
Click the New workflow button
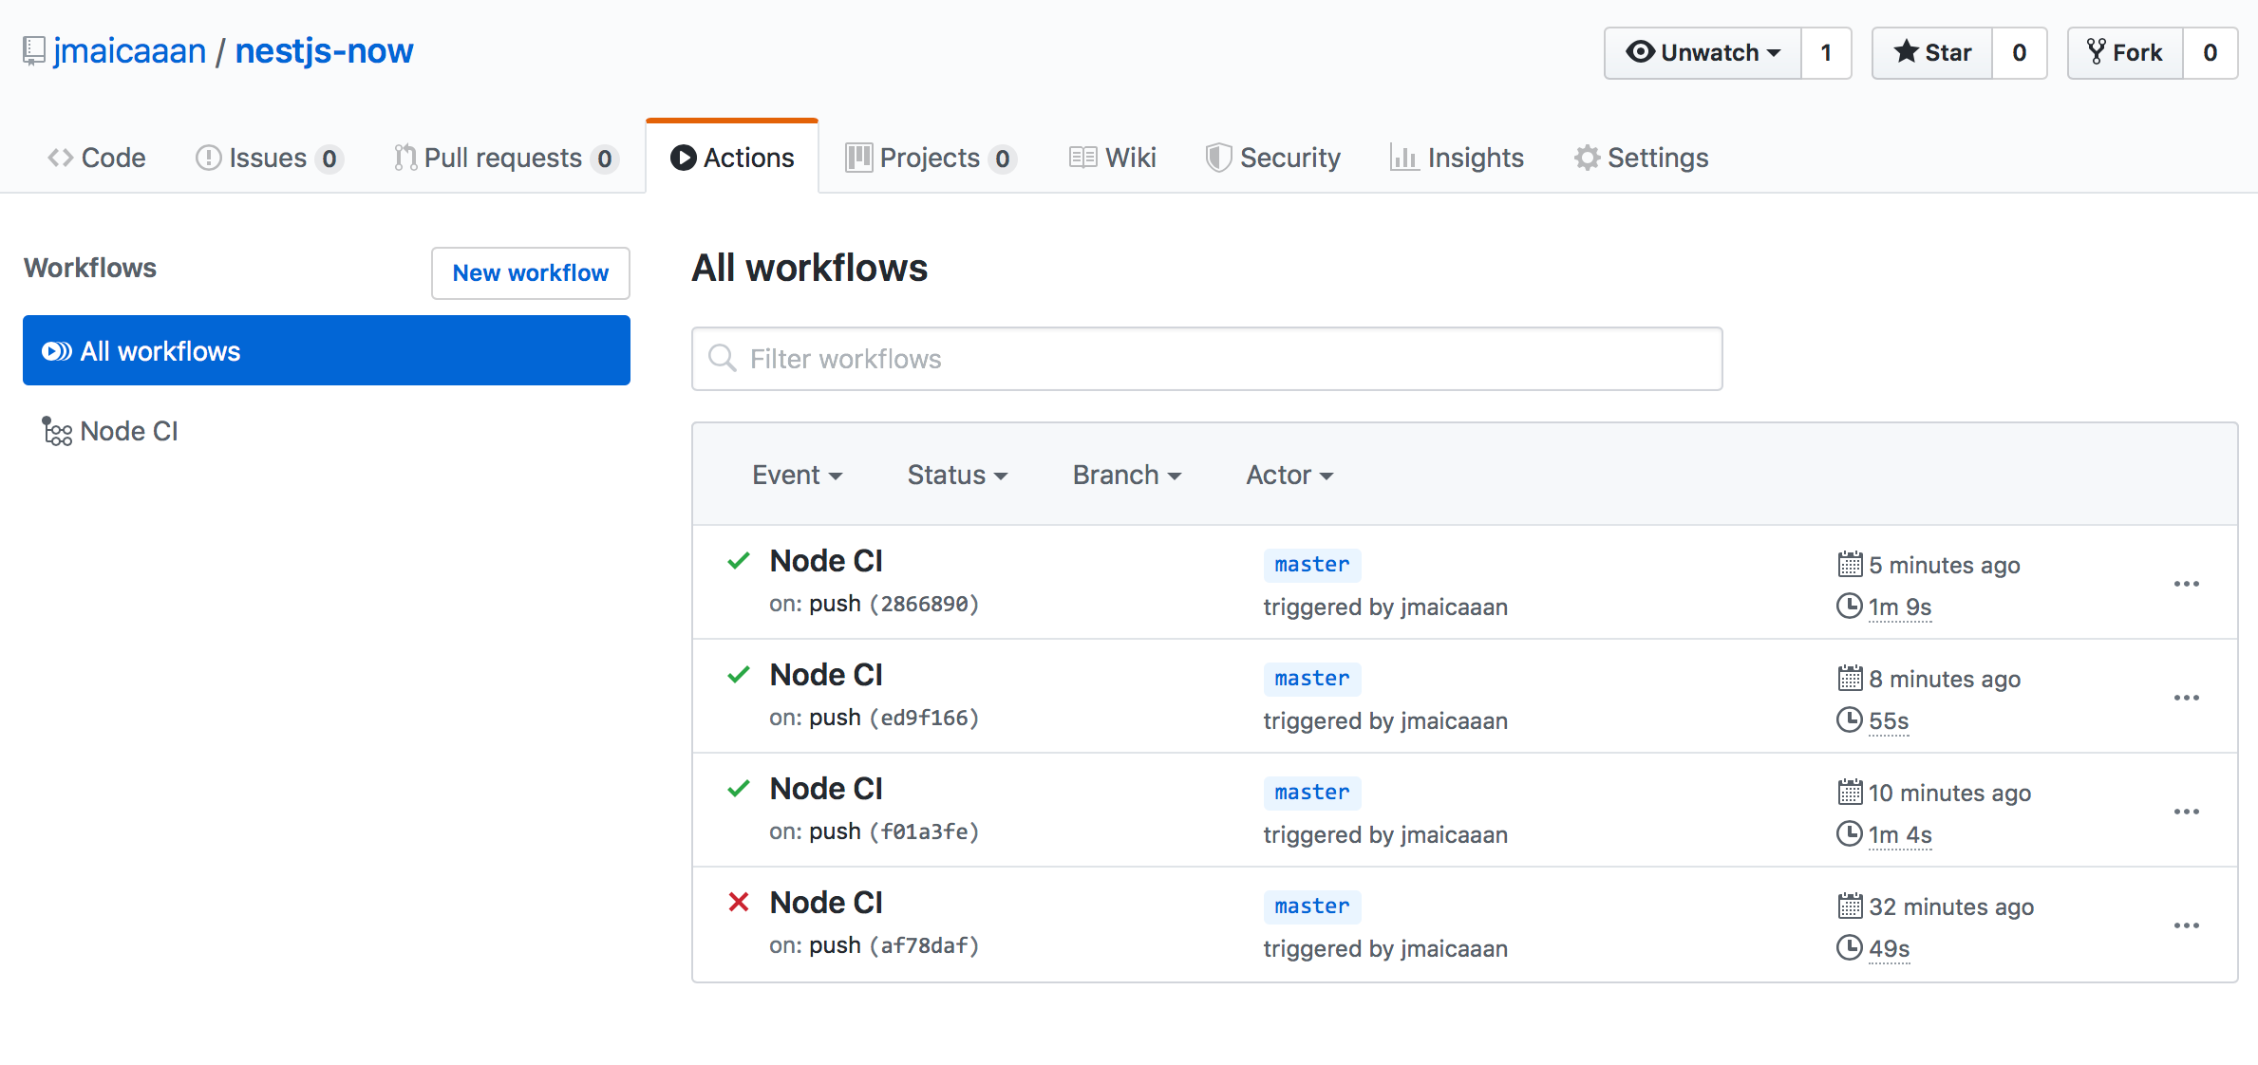pos(530,273)
